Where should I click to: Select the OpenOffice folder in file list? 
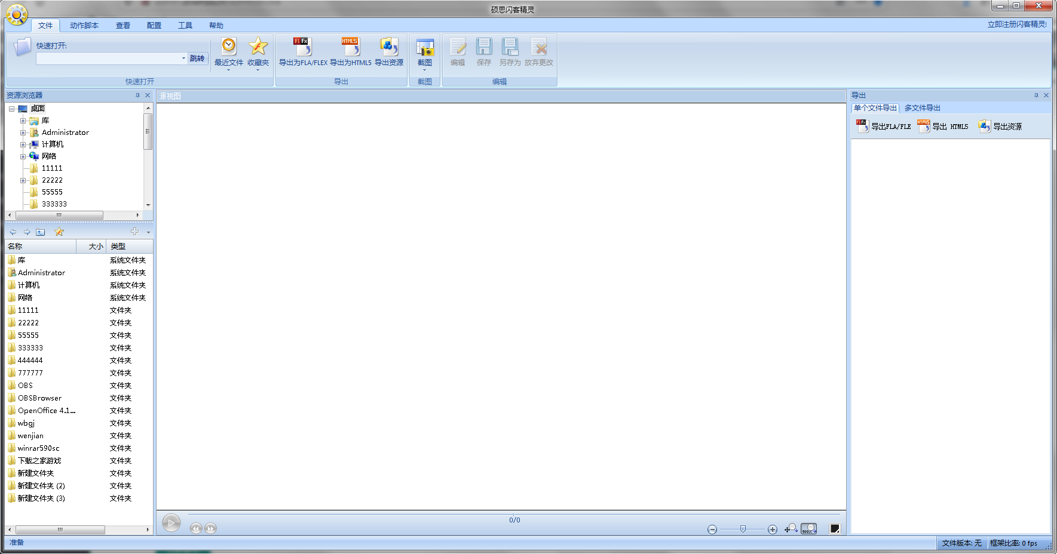[47, 411]
